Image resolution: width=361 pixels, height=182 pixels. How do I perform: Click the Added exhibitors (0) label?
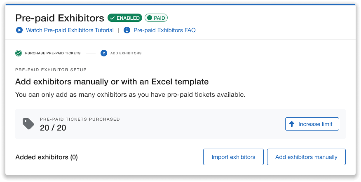47,157
